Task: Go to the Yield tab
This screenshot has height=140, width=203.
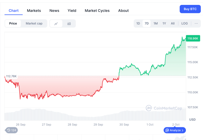Action: pyautogui.click(x=72, y=11)
